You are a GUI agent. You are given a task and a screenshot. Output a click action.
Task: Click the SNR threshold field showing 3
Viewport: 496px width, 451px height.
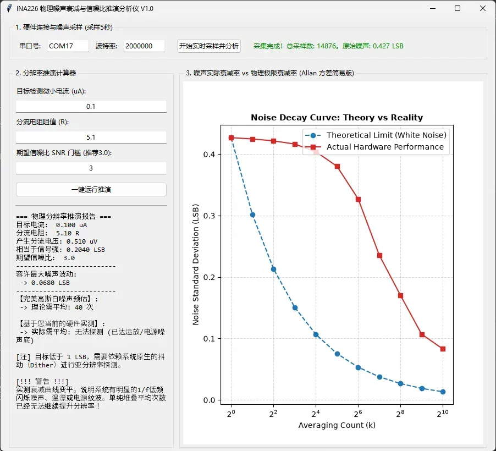click(91, 168)
